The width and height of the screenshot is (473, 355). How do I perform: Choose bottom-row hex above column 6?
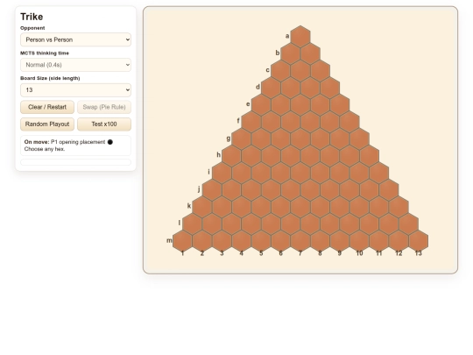coord(280,241)
